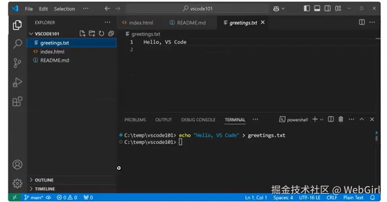The width and height of the screenshot is (387, 202).
Task: Open remote window indicator in status bar
Action: point(14,198)
